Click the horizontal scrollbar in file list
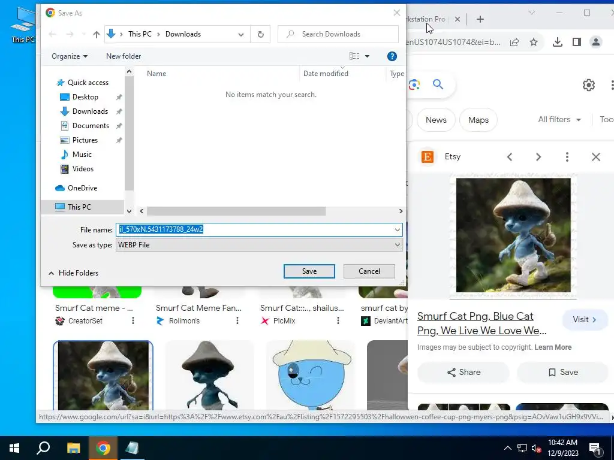The width and height of the screenshot is (614, 460). click(x=236, y=211)
